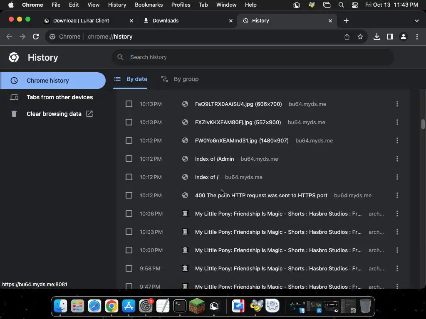This screenshot has width=426, height=319.
Task: Open Tabs from other devices
Action: 53,97
